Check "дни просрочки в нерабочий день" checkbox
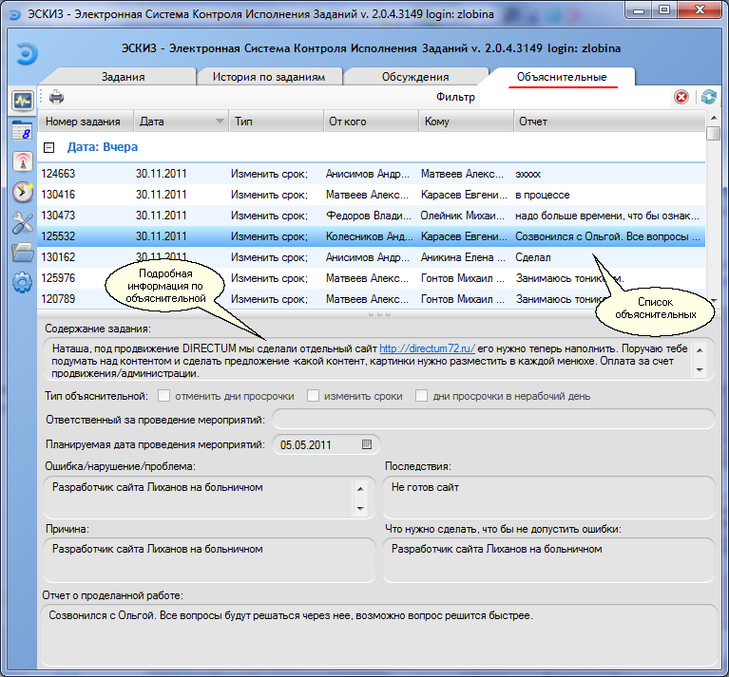 (x=421, y=396)
